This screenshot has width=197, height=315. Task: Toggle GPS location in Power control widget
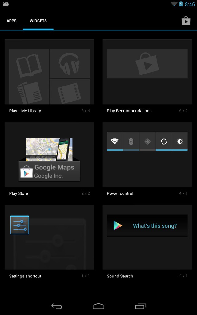tap(147, 142)
